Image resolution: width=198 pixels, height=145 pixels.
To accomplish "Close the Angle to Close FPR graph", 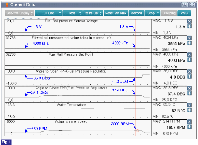I will pos(189,88).
